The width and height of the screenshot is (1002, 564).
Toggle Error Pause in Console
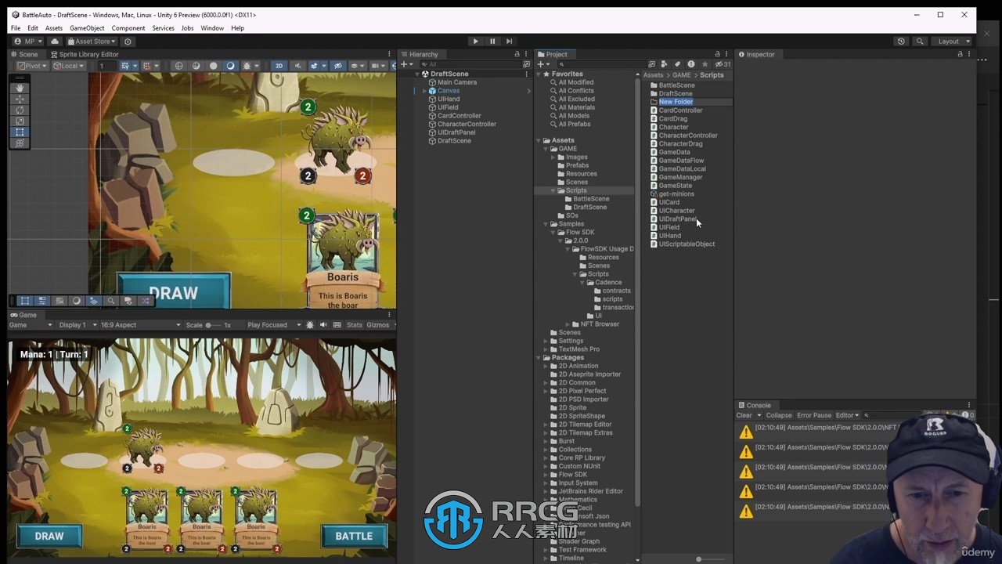click(814, 415)
